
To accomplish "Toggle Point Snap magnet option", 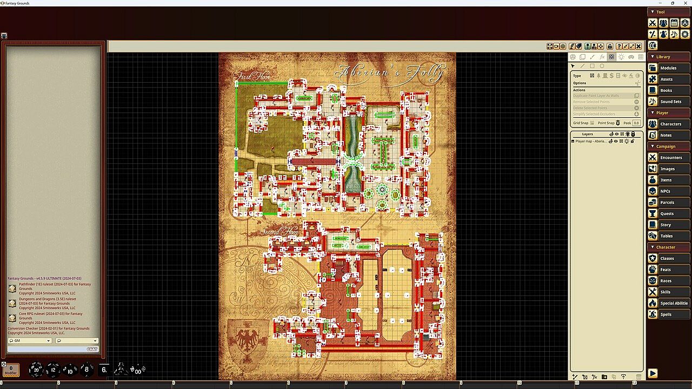I will click(x=617, y=123).
